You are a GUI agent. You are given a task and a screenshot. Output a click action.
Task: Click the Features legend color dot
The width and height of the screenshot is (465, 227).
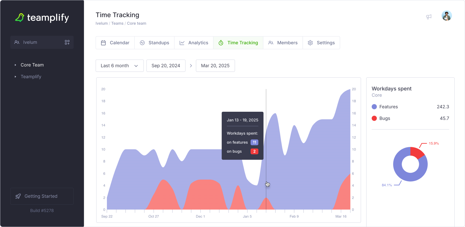click(x=374, y=107)
